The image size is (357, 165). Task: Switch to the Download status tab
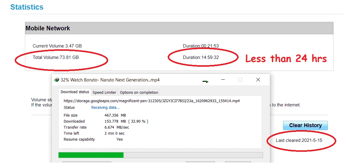point(75,92)
